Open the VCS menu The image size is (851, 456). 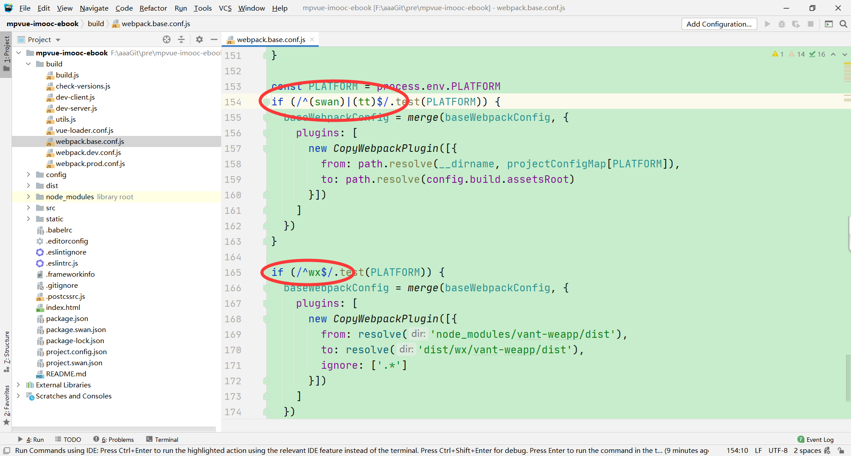point(225,8)
